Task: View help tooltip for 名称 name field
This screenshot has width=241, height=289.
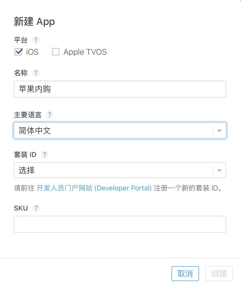Action: [36, 73]
